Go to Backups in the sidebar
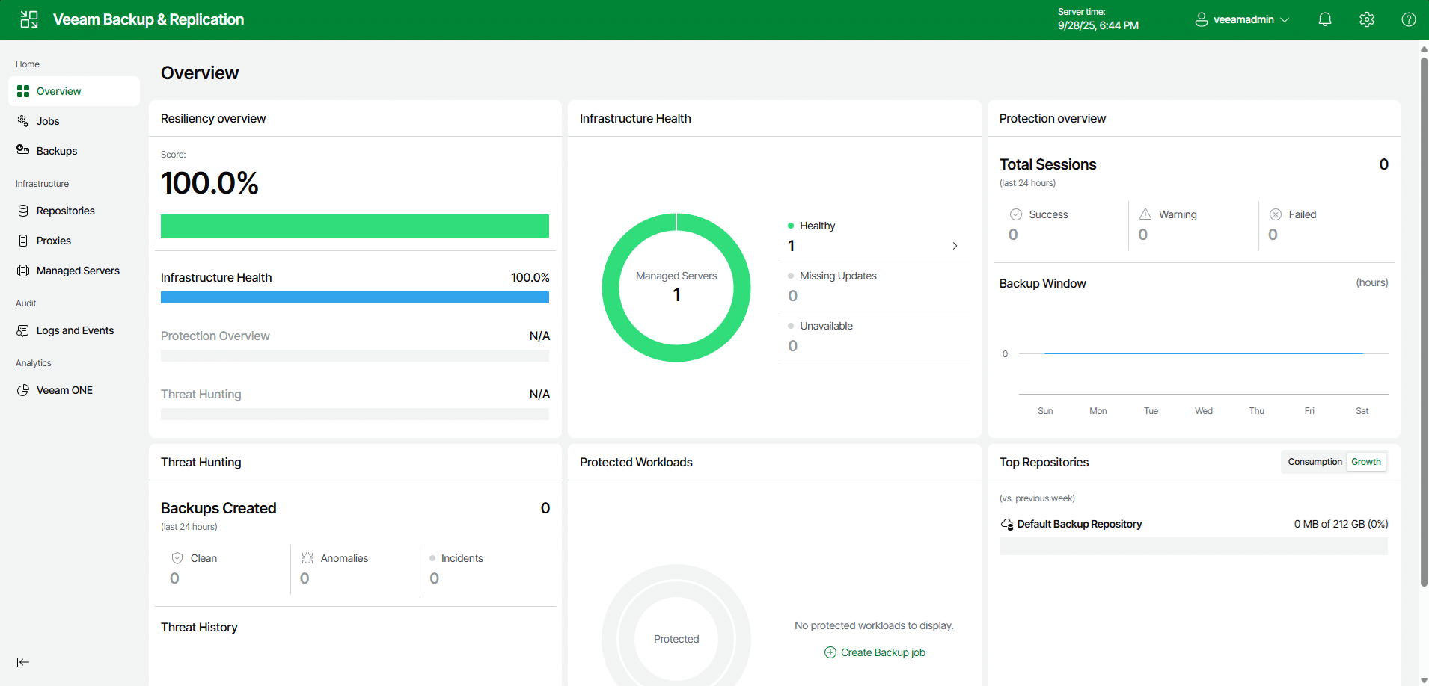Screen dimensions: 1429x686 tap(57, 151)
